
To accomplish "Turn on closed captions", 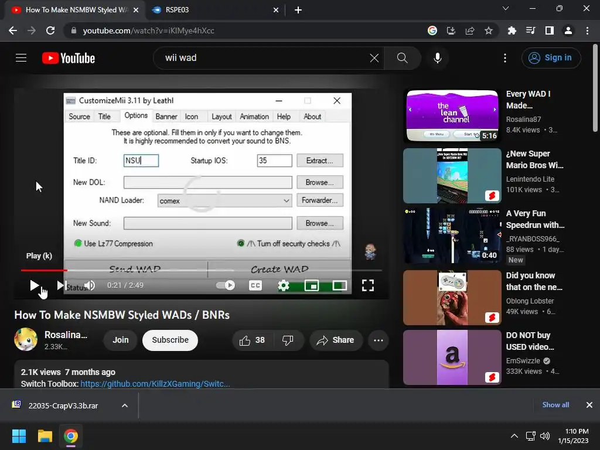I will (255, 285).
